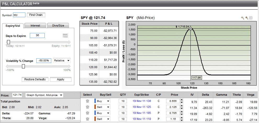Focus the 0.705 price field
Screen dimensions: 259x123
[173, 113]
